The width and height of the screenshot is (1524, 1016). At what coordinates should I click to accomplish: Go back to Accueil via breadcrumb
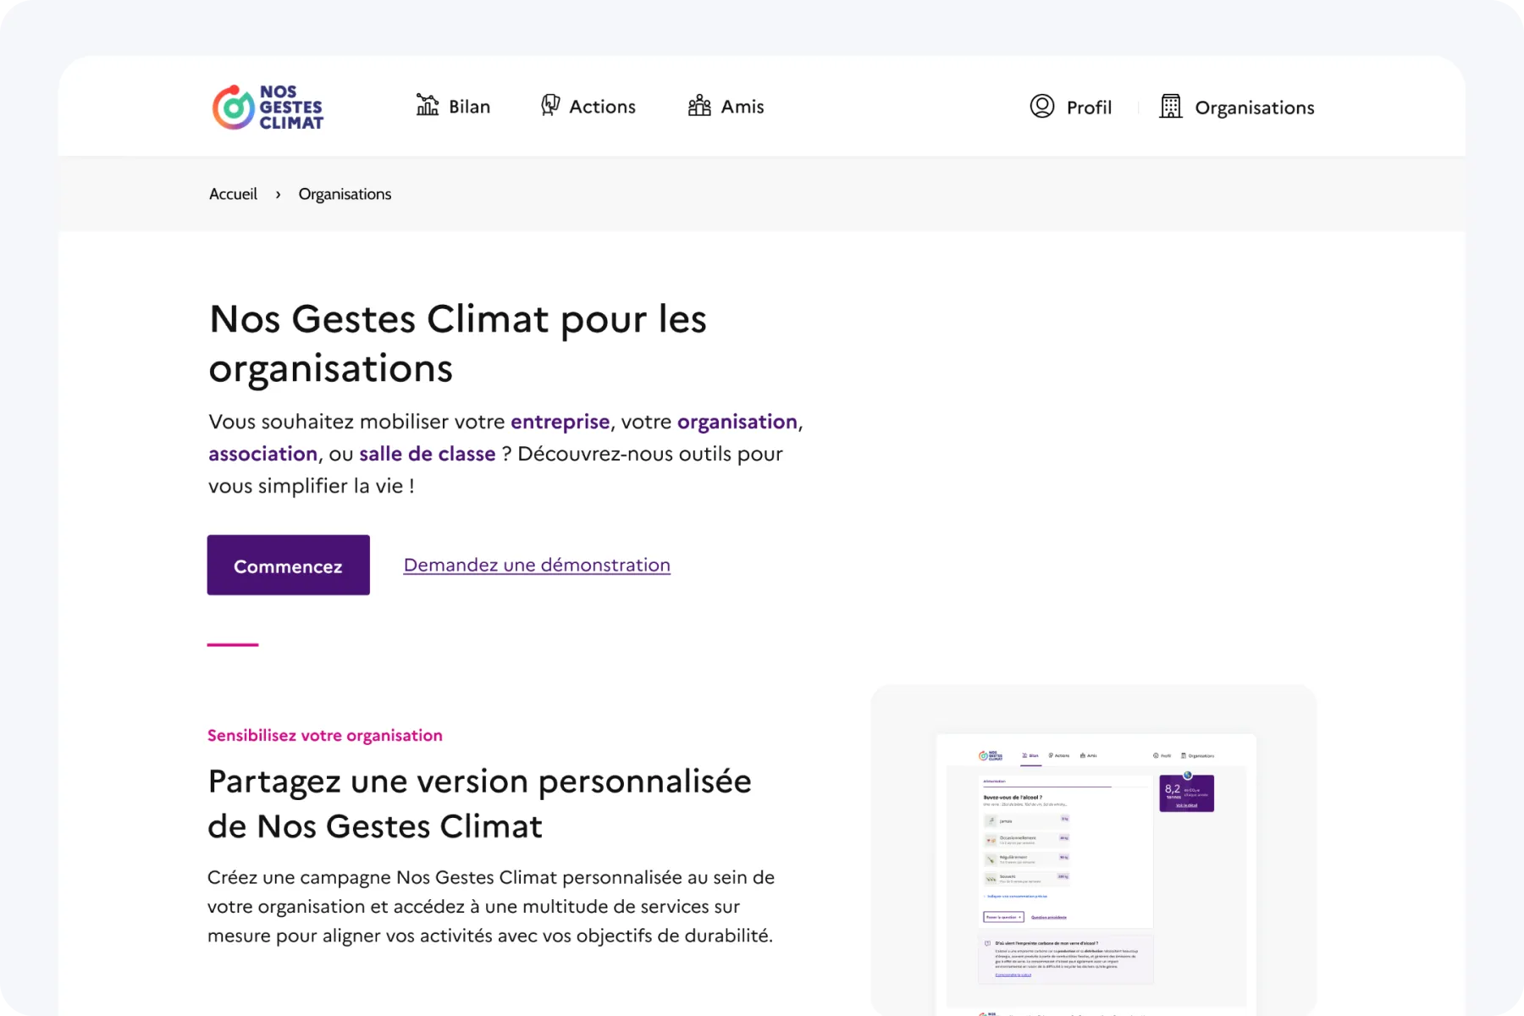pos(233,194)
